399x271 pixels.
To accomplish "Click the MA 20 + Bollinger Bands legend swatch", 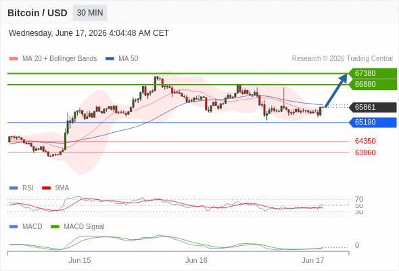I will (14, 59).
